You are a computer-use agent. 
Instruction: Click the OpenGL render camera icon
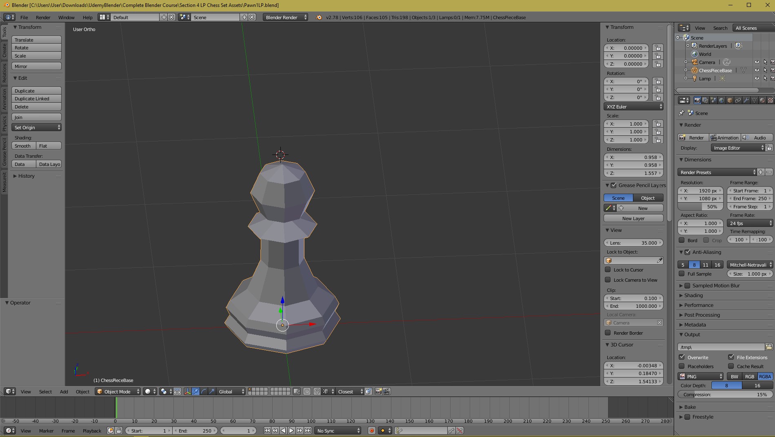click(x=378, y=391)
